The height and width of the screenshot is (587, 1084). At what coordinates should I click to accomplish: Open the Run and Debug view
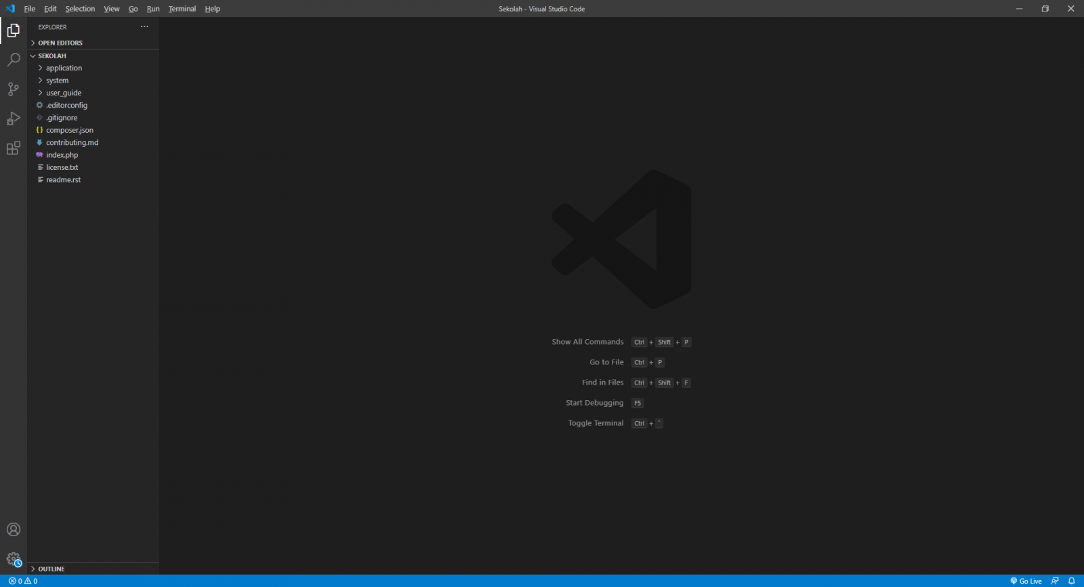[x=14, y=119]
